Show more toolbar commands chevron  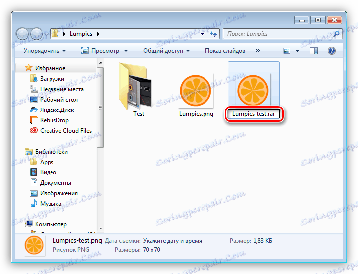tap(258, 50)
